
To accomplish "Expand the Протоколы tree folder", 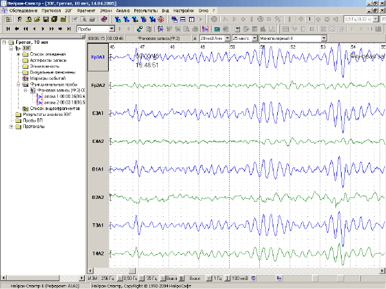I will (x=11, y=127).
